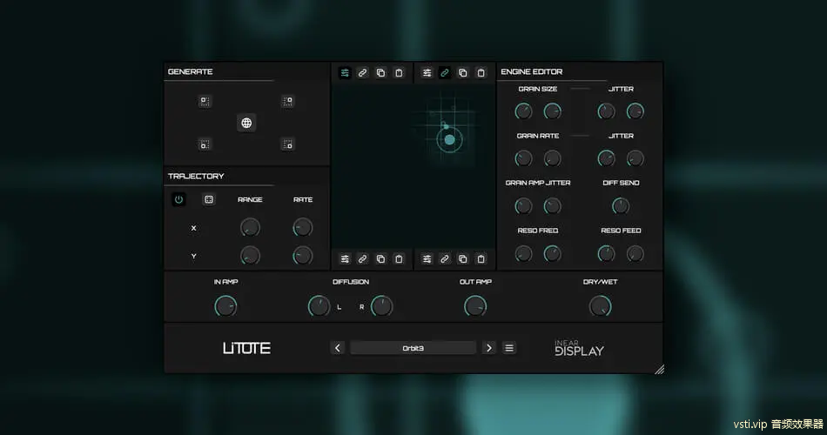The height and width of the screenshot is (435, 827).
Task: Select the bottom-right engine sliders edit icon
Action: tap(427, 259)
